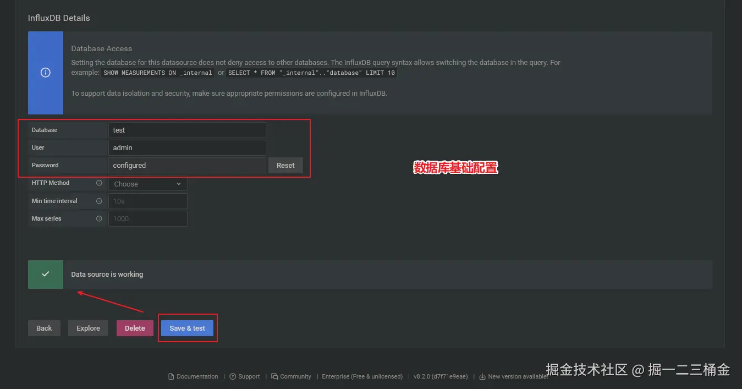The height and width of the screenshot is (389, 742).
Task: Edit the User field containing admin
Action: click(x=187, y=147)
